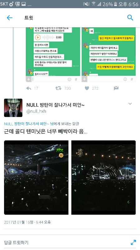Open the @null_hxh username handle
This screenshot has height=250, width=140.
[36, 111]
